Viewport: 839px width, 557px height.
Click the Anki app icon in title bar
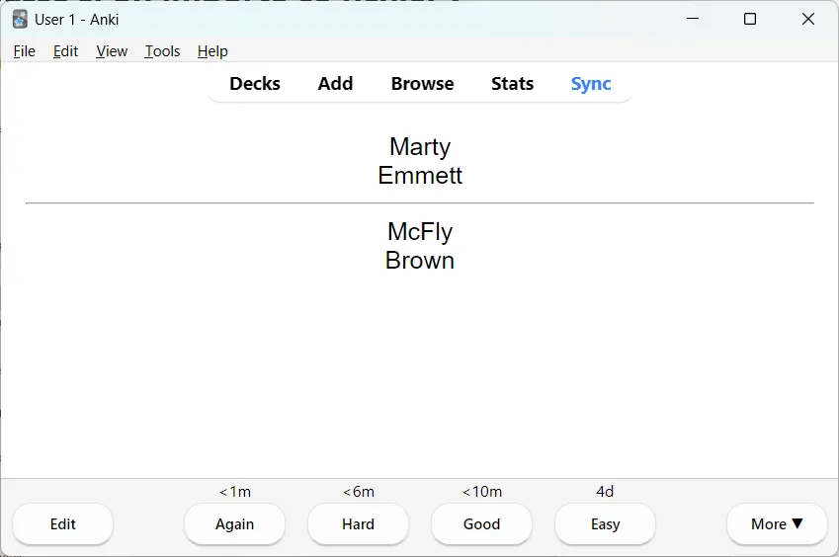pos(20,19)
